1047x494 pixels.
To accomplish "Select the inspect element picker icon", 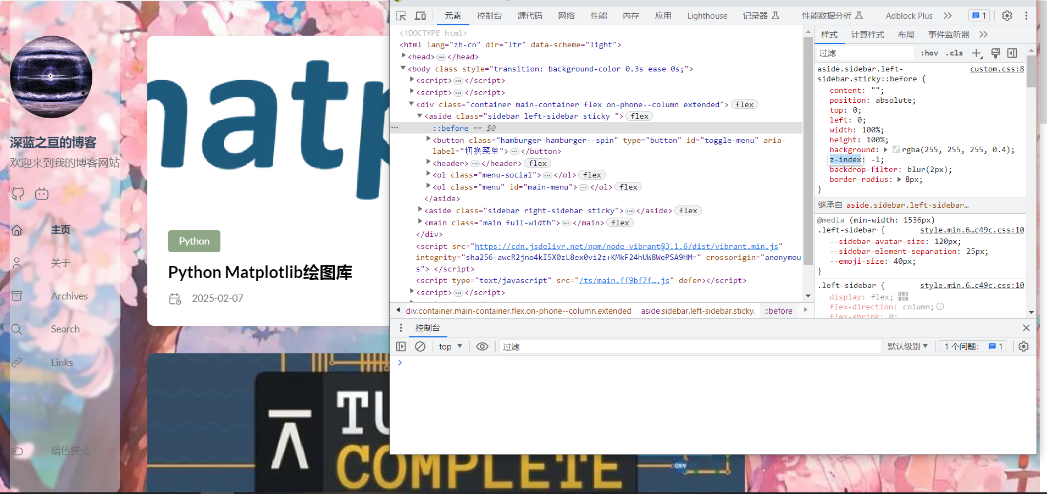I will 401,15.
